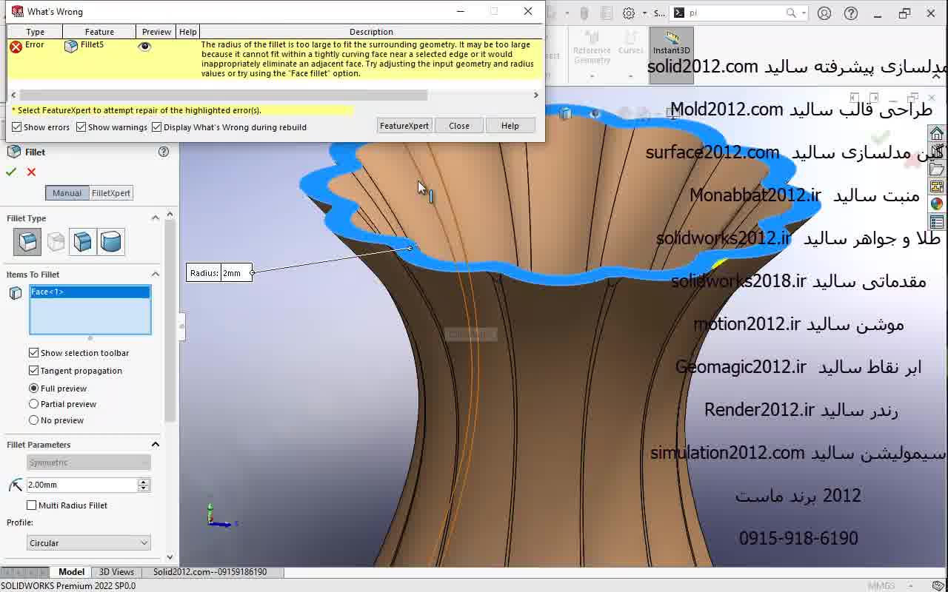Open the View Palette task pane icon
This screenshot has height=592, width=948.
coord(937,186)
